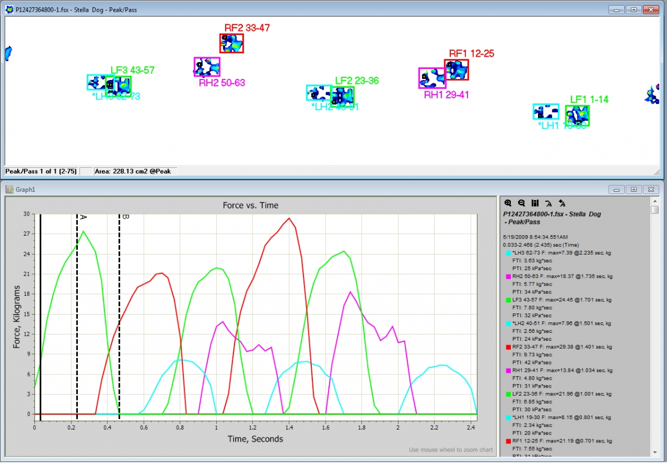Select the red RF2 33-47 paw box
Screen dimensions: 667x463
(x=231, y=43)
